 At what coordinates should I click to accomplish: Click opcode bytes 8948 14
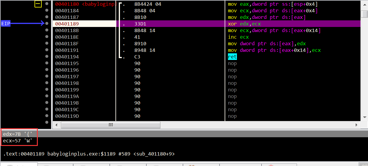pos(145,50)
